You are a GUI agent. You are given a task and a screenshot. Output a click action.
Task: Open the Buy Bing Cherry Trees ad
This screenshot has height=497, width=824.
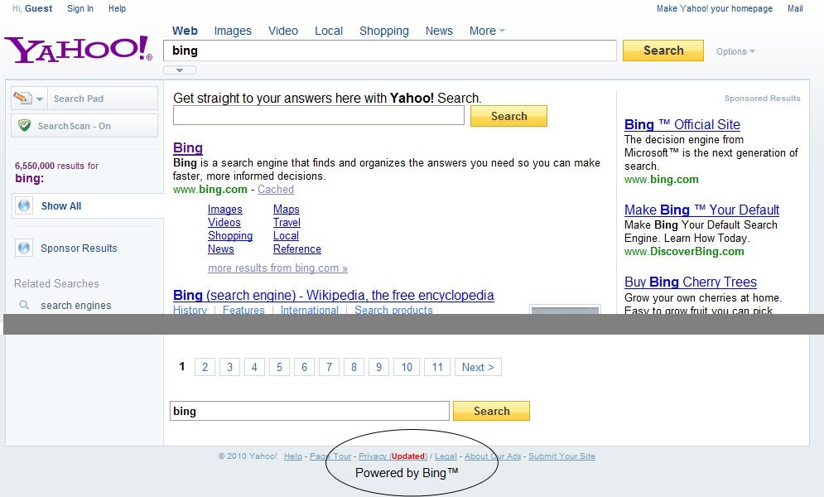[691, 282]
